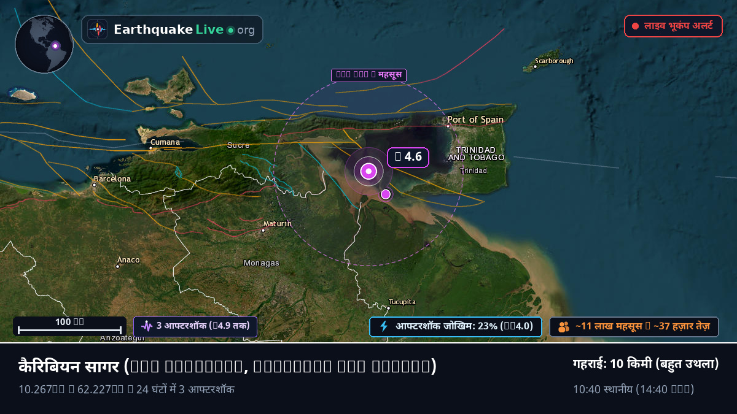Viewport: 737px width, 414px height.
Task: Click the 'कैरिबियन सागर' location headline
Action: [227, 366]
